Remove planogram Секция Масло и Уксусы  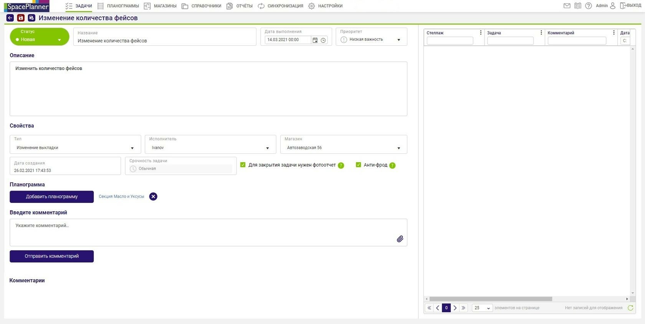pyautogui.click(x=153, y=196)
